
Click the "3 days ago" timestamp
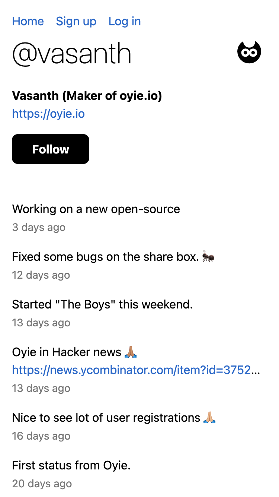pos(39,227)
